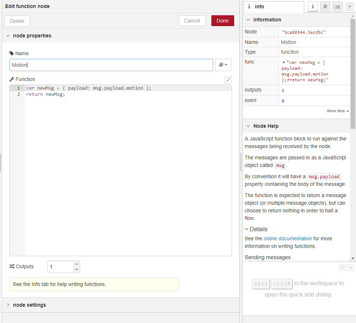Expand the function editor to full size
The width and height of the screenshot is (356, 323).
click(228, 79)
